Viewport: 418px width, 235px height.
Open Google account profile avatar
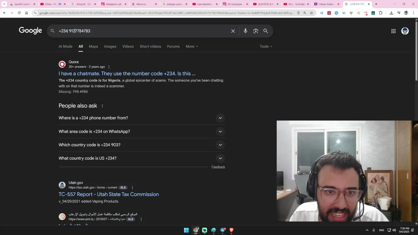pos(405,31)
